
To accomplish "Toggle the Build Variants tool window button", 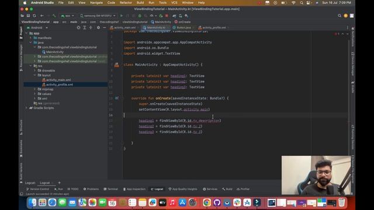I will pyautogui.click(x=21, y=173).
